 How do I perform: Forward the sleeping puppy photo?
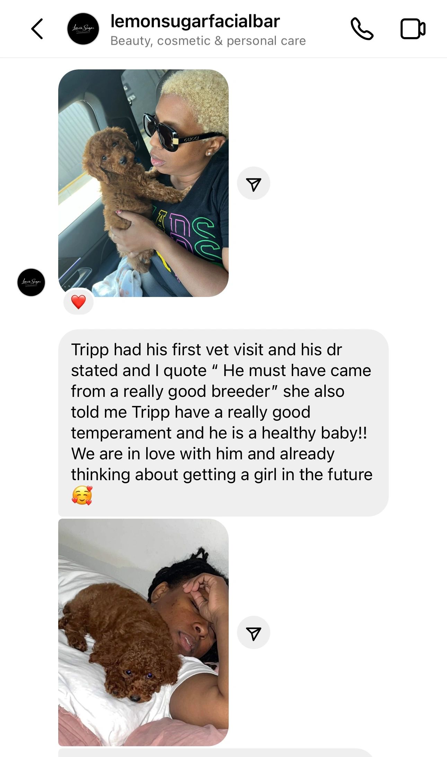click(253, 632)
